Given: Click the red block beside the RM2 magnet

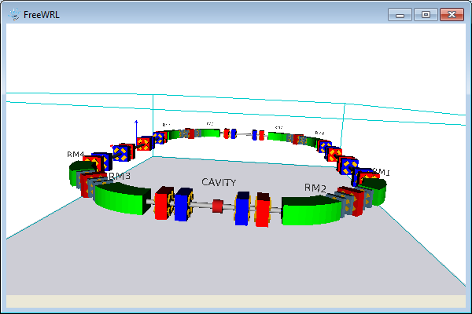Looking at the screenshot, I should 263,210.
